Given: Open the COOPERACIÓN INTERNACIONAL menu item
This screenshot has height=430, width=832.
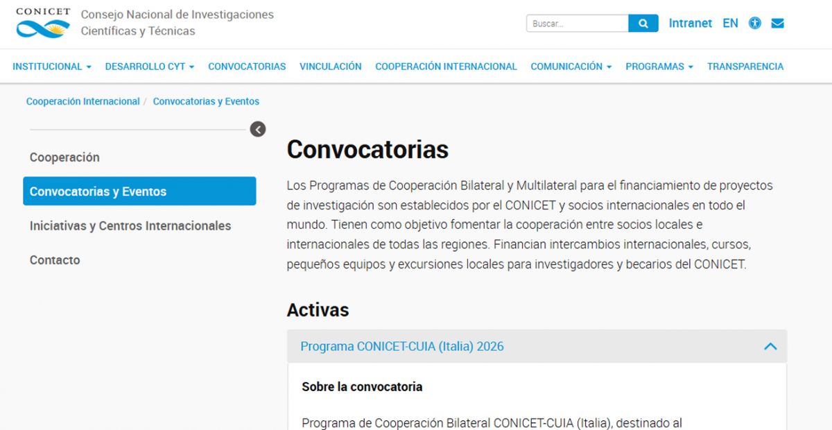Looking at the screenshot, I should click(446, 67).
